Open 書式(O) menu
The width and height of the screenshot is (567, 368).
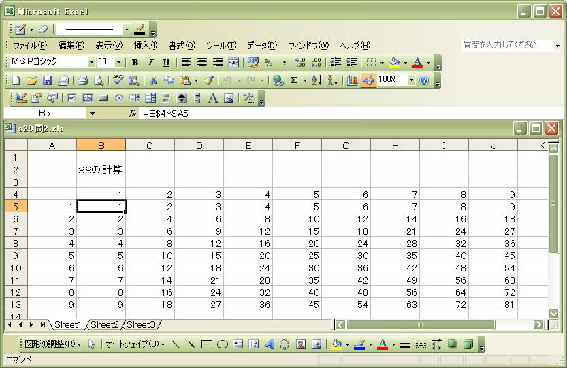point(182,46)
